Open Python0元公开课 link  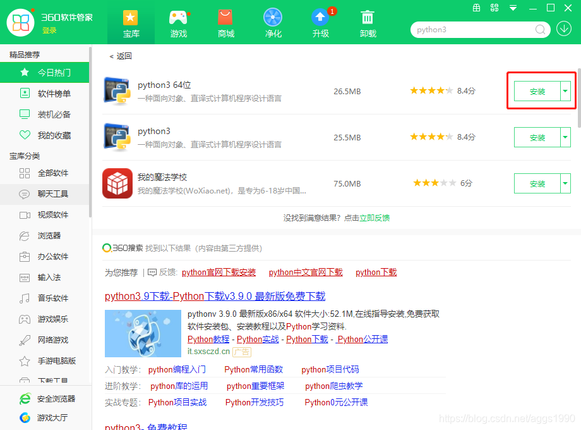point(336,402)
